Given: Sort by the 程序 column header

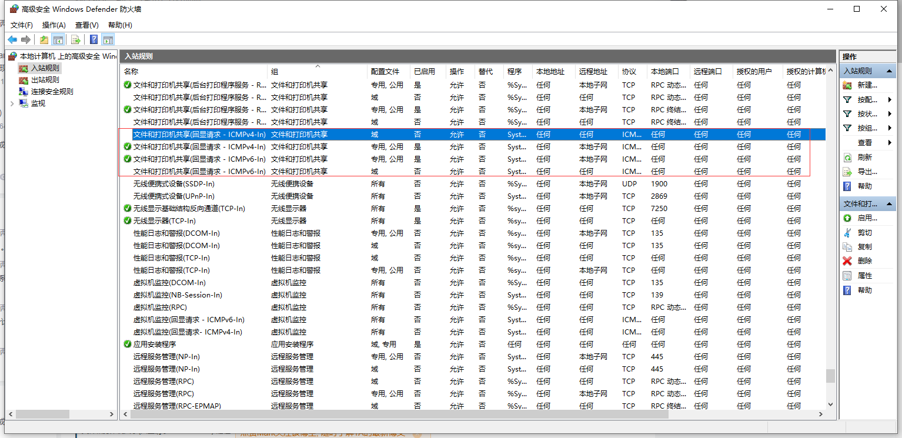Looking at the screenshot, I should point(518,72).
